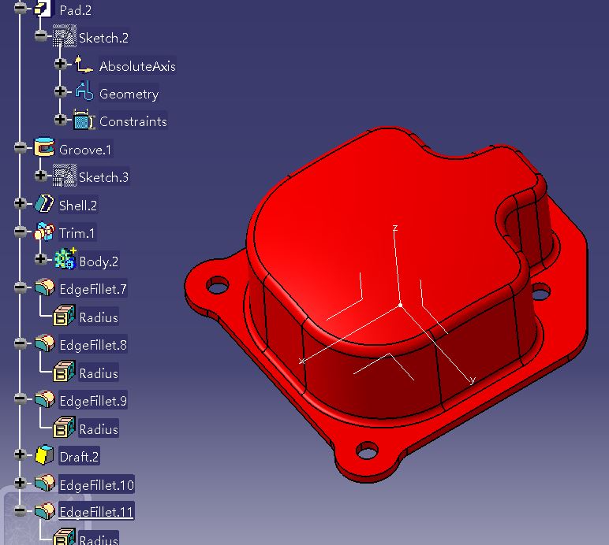The height and width of the screenshot is (545, 609).
Task: Select the Radius label under EdgeFillet.8
Action: click(x=99, y=373)
